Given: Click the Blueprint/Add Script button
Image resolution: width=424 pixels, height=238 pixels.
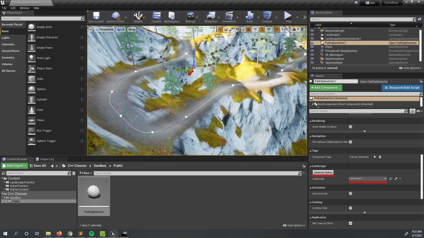Looking at the screenshot, I should [x=402, y=88].
